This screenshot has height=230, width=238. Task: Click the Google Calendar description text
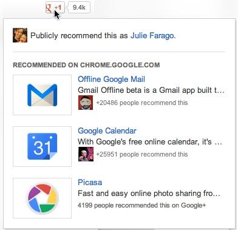click(150, 142)
